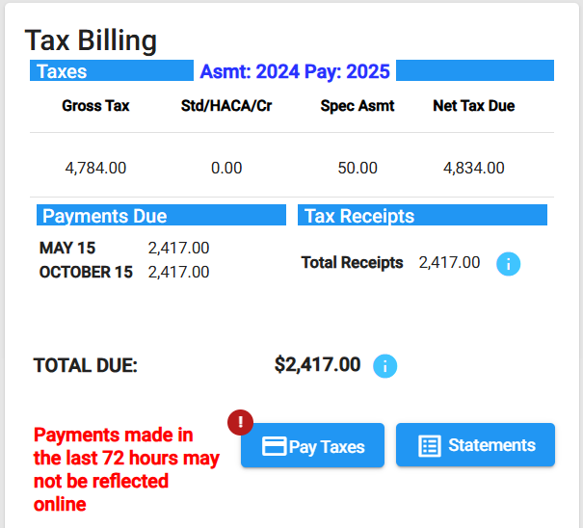Click the Tax Receipts section header
Viewport: 583px width, 528px height.
[422, 216]
